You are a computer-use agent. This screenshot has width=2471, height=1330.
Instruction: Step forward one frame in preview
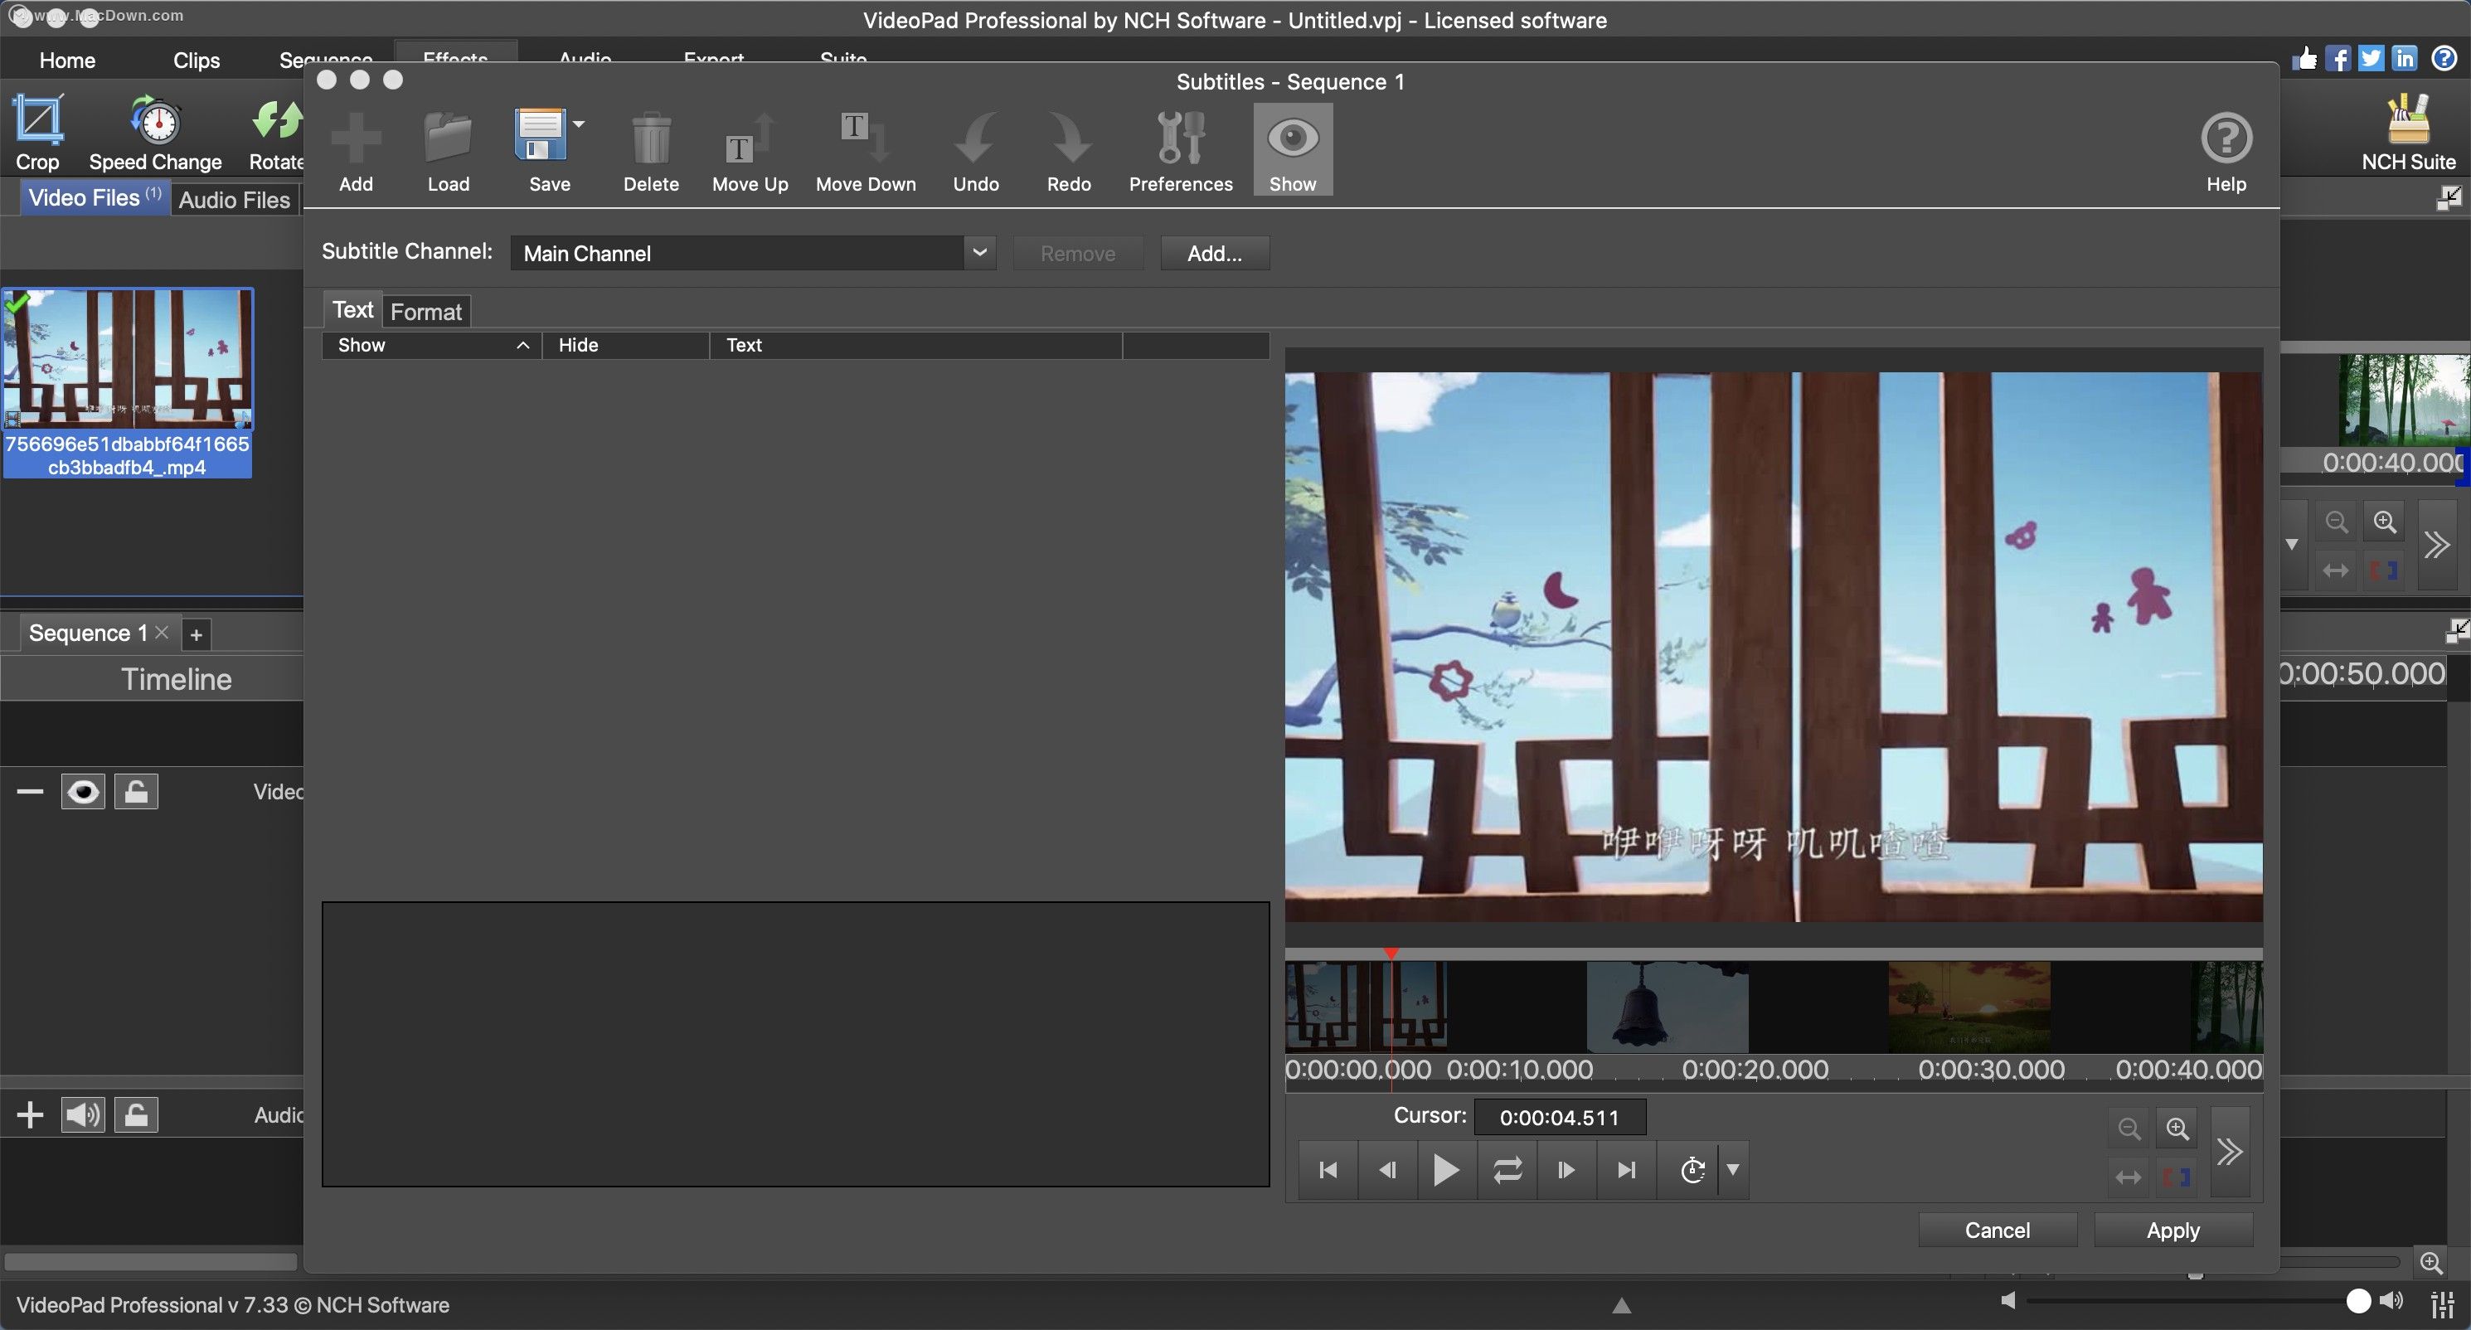coord(1566,1170)
